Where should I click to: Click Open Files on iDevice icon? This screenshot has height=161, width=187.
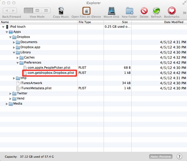[86, 11]
